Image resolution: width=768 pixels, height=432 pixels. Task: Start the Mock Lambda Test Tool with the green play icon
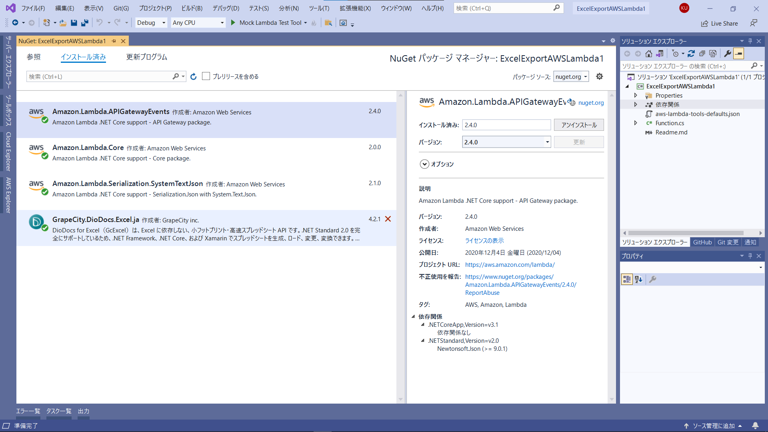click(233, 23)
